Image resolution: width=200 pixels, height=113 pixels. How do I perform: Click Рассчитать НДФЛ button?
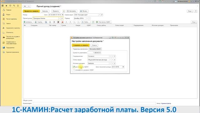pos(103,22)
